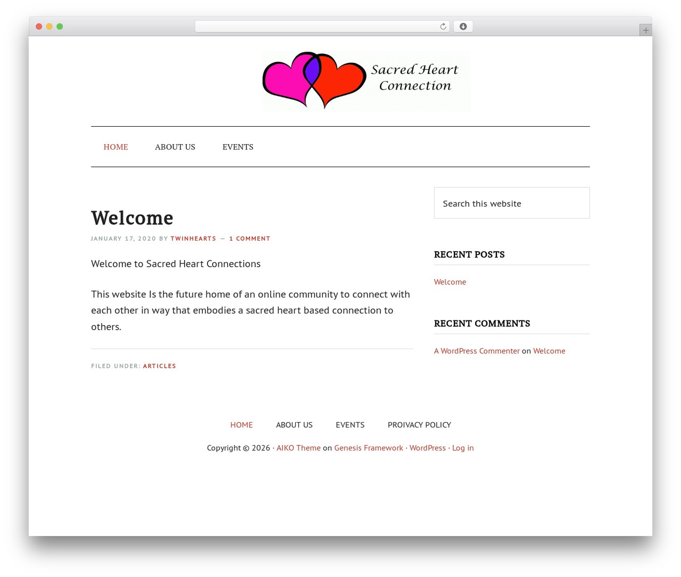The image size is (681, 577).
Task: Maximize the window with the green button
Action: pyautogui.click(x=60, y=27)
